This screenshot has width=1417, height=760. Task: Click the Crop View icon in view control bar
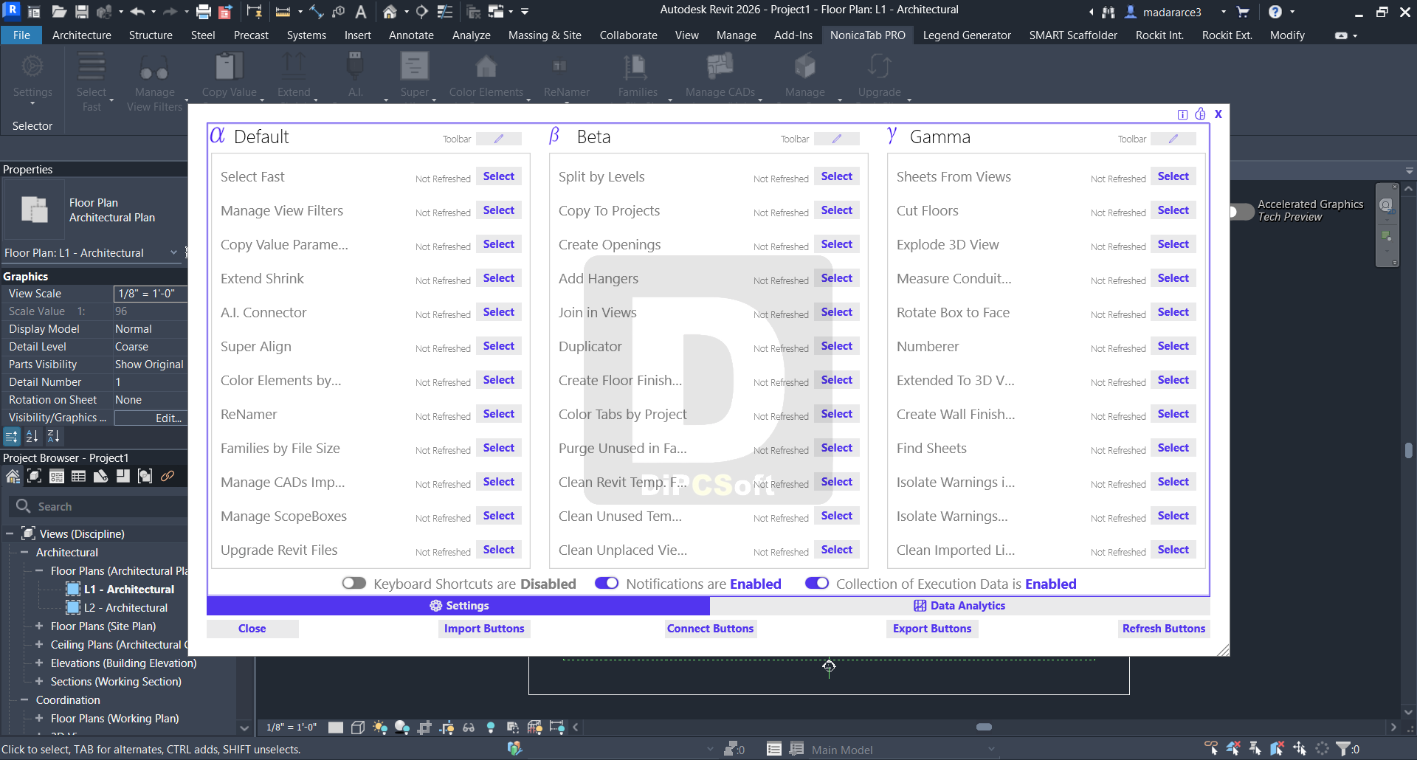coord(424,728)
